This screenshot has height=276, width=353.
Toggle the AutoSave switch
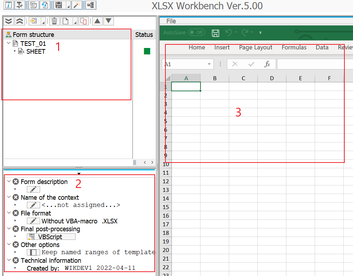(x=197, y=33)
